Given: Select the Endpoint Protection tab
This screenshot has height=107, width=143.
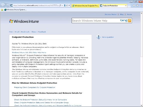Looking at the screenshot, I should 113,6.
